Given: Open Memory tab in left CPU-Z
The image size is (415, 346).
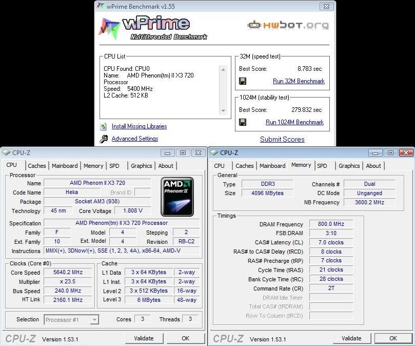Looking at the screenshot, I should pos(93,166).
